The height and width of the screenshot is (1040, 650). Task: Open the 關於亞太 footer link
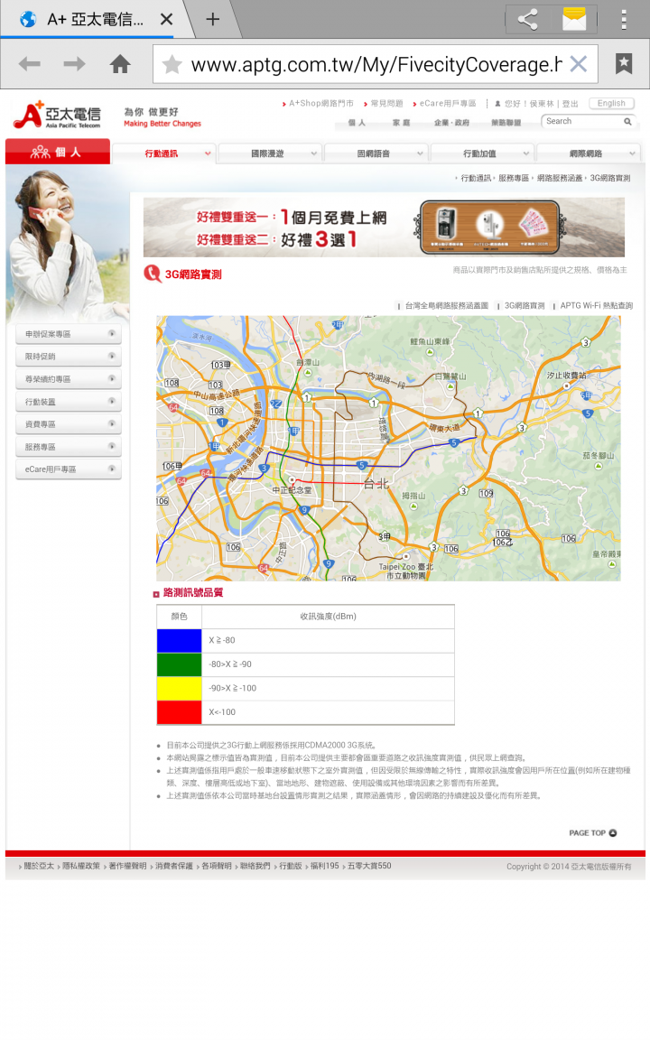click(39, 867)
